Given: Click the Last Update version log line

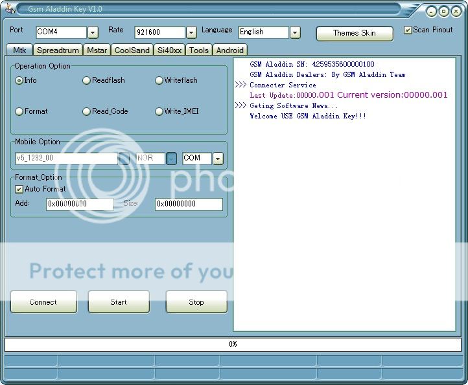Looking at the screenshot, I should coord(349,95).
